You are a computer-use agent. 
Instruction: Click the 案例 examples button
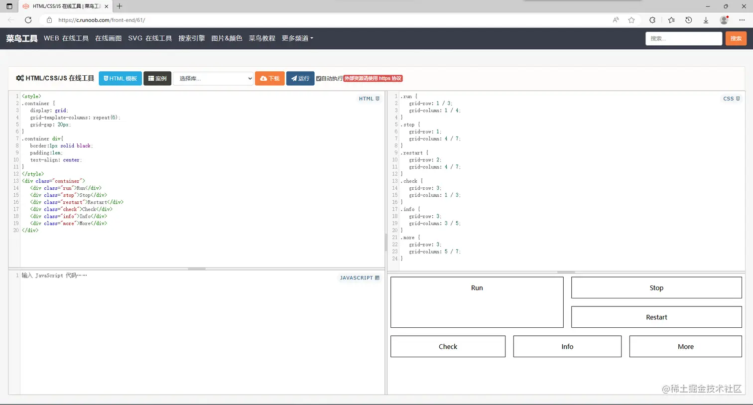coord(157,79)
